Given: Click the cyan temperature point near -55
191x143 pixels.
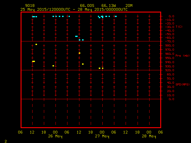Looking at the screenshot, I should (x=76, y=36).
